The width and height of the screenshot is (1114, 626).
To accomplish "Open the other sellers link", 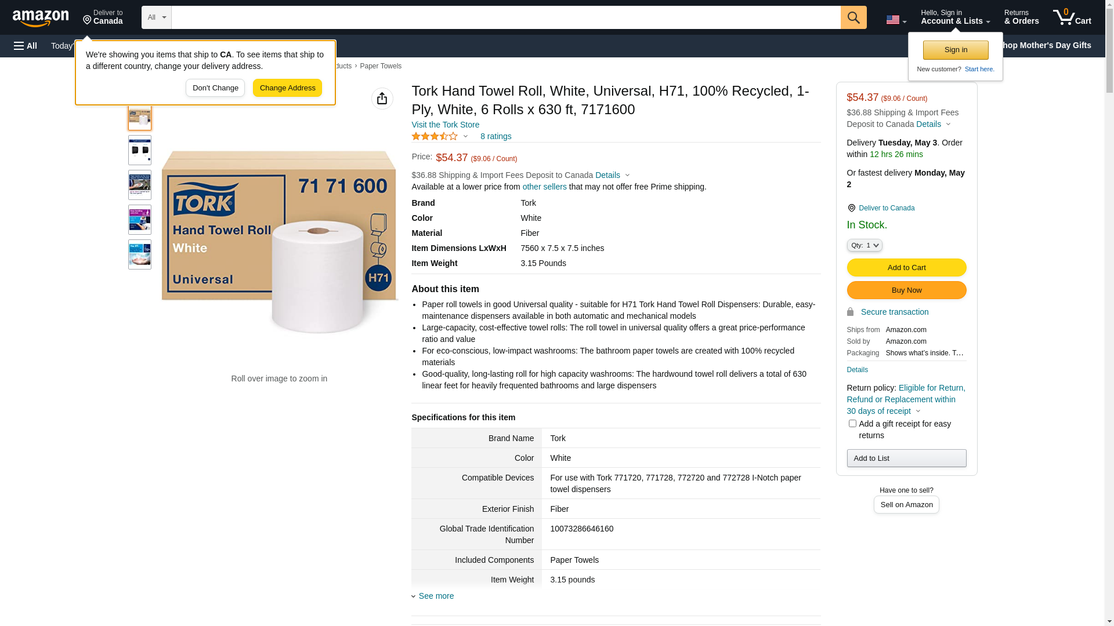I will tap(544, 187).
